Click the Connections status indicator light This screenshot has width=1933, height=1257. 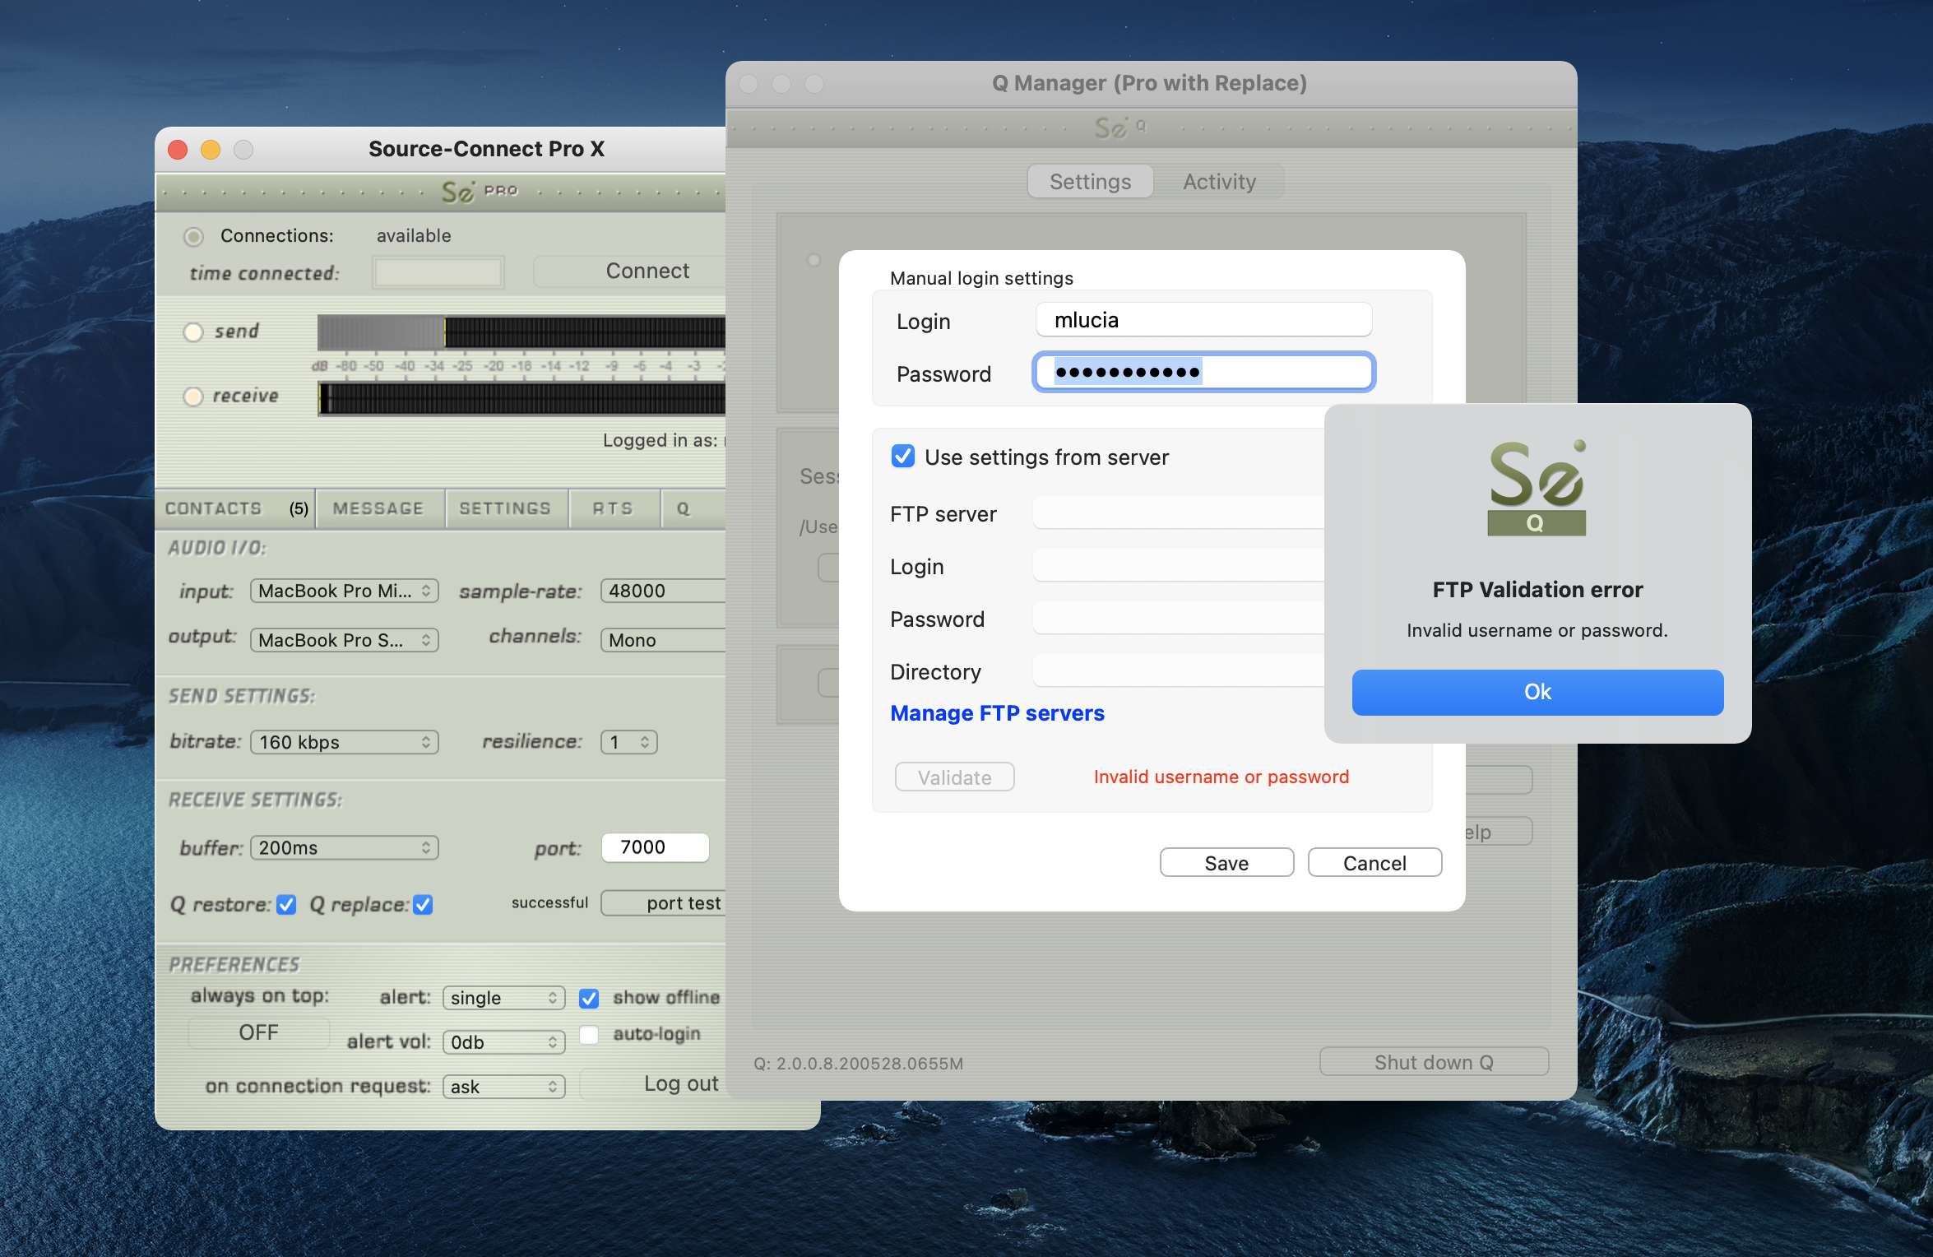(x=193, y=237)
